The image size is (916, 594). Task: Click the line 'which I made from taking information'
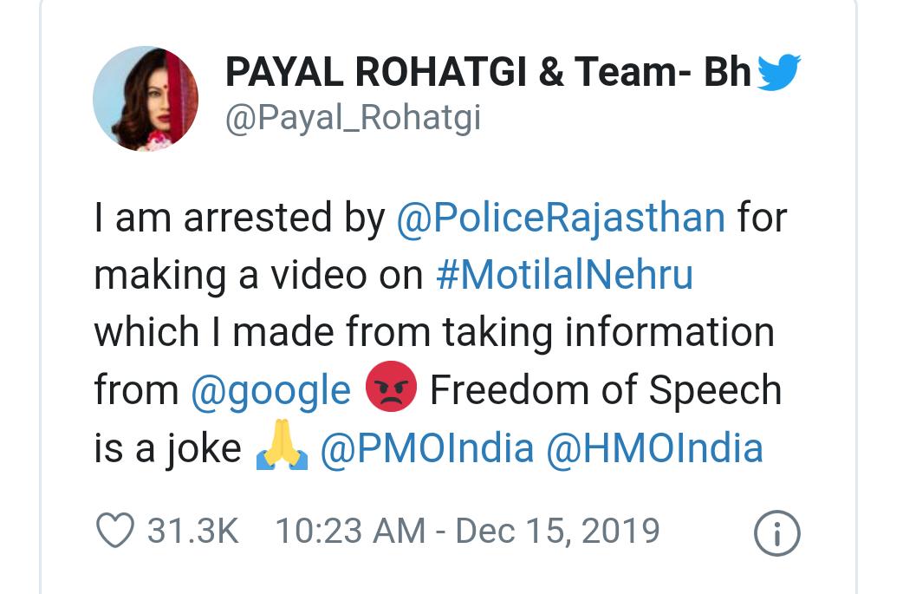click(x=433, y=333)
